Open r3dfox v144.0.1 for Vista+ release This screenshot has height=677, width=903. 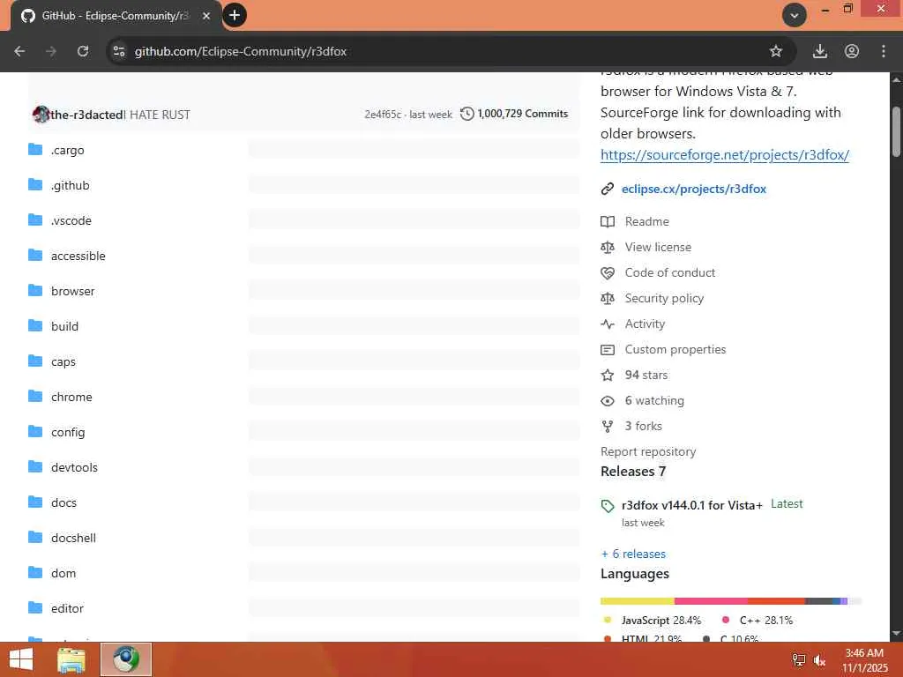691,505
